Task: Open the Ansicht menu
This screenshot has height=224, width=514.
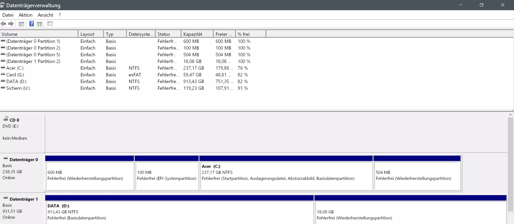Action: 45,15
